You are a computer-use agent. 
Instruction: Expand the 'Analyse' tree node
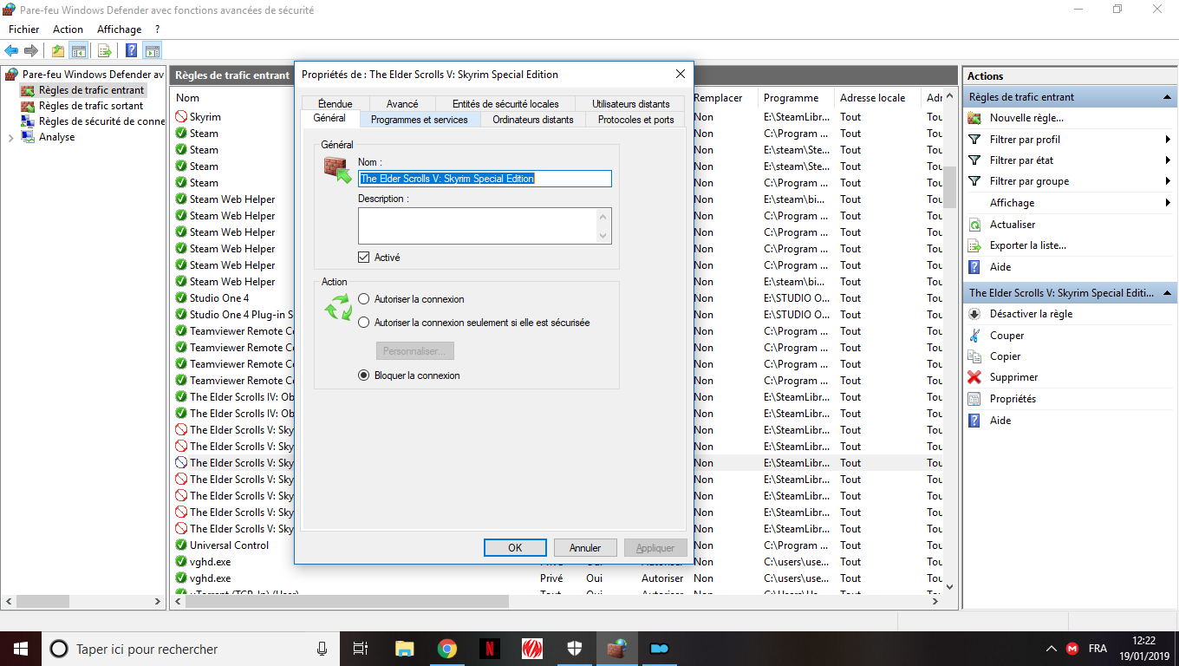[x=10, y=138]
